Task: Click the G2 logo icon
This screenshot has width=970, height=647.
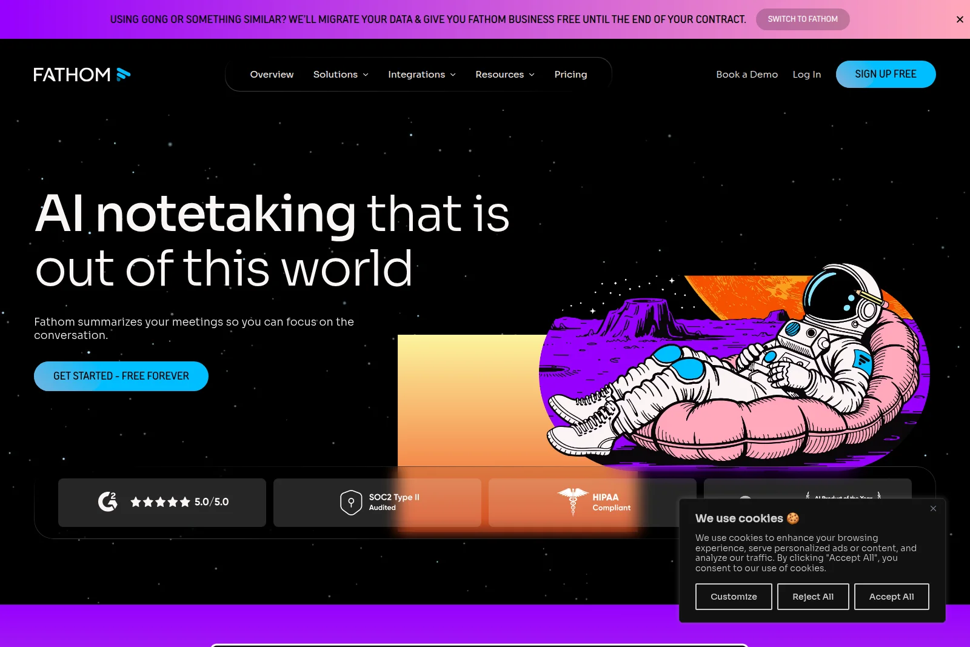Action: pos(108,502)
